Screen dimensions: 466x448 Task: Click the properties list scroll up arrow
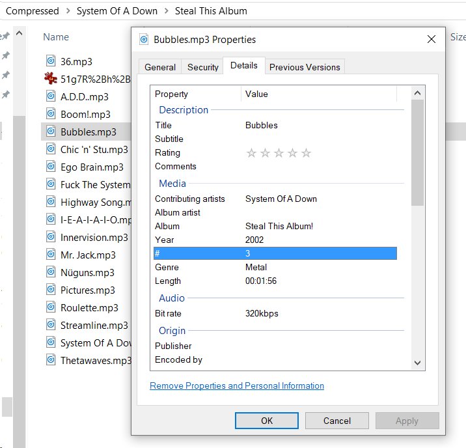(x=417, y=93)
